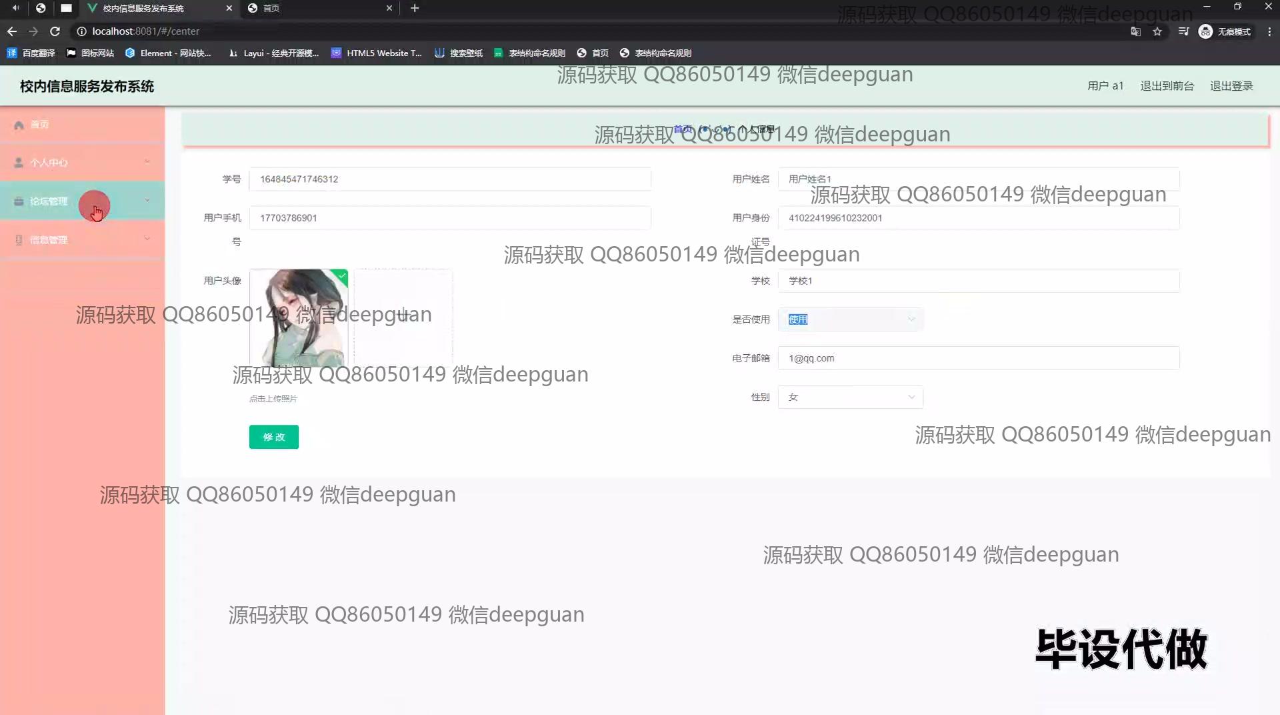
Task: Open a new browser tab with plus icon
Action: (x=415, y=8)
